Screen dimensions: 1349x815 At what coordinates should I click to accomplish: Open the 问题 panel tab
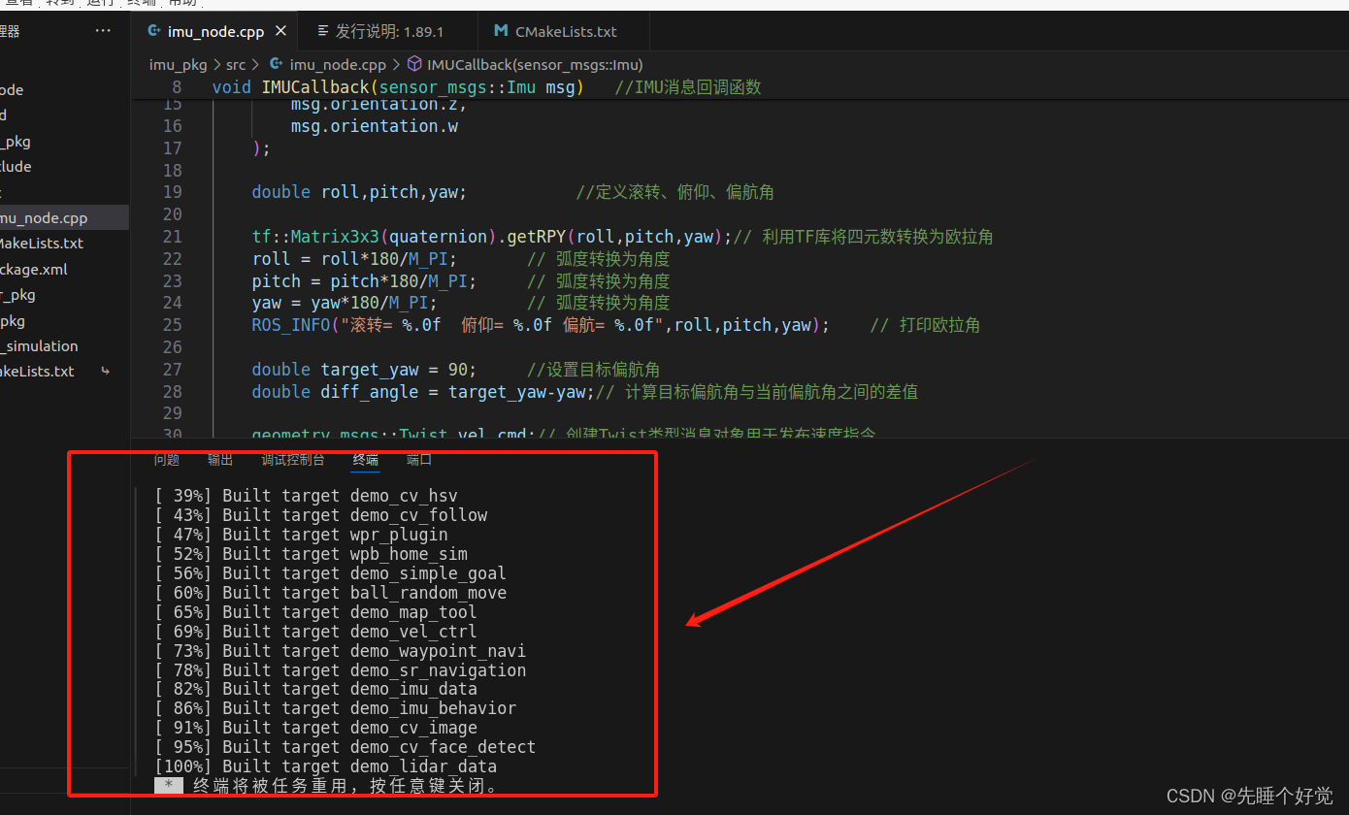167,460
